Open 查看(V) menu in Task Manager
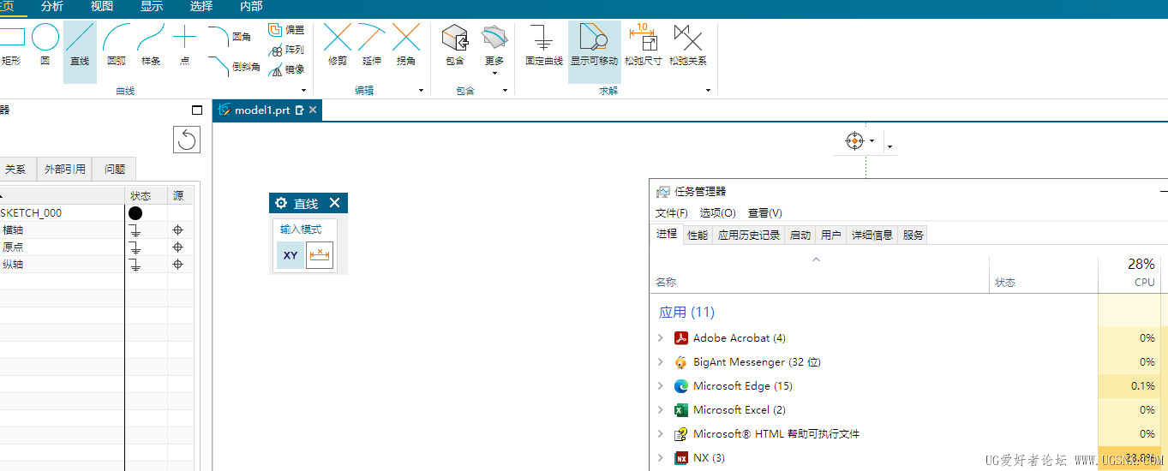Image resolution: width=1168 pixels, height=471 pixels. 765,213
